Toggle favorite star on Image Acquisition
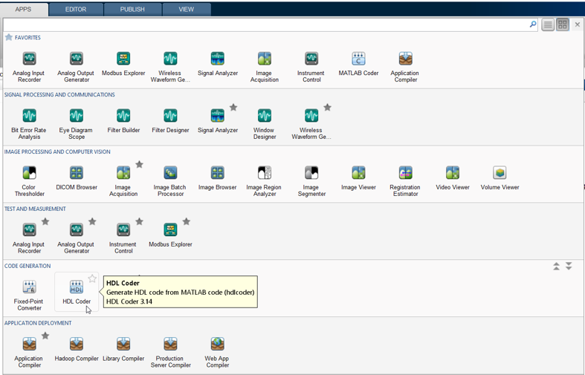Screen dimensions: 585x375 (x=140, y=165)
